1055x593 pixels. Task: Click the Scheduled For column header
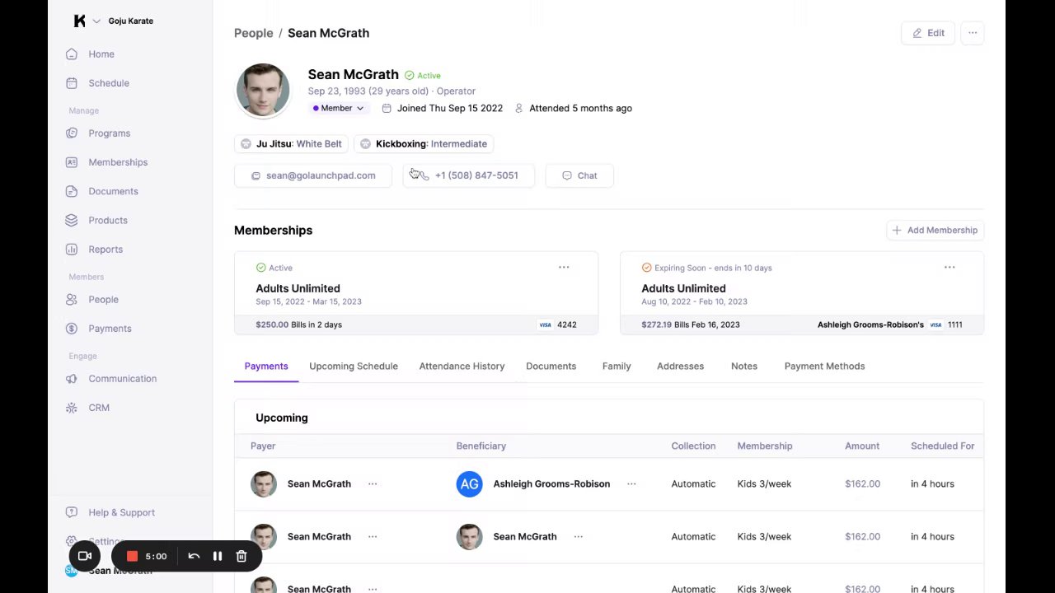click(943, 446)
